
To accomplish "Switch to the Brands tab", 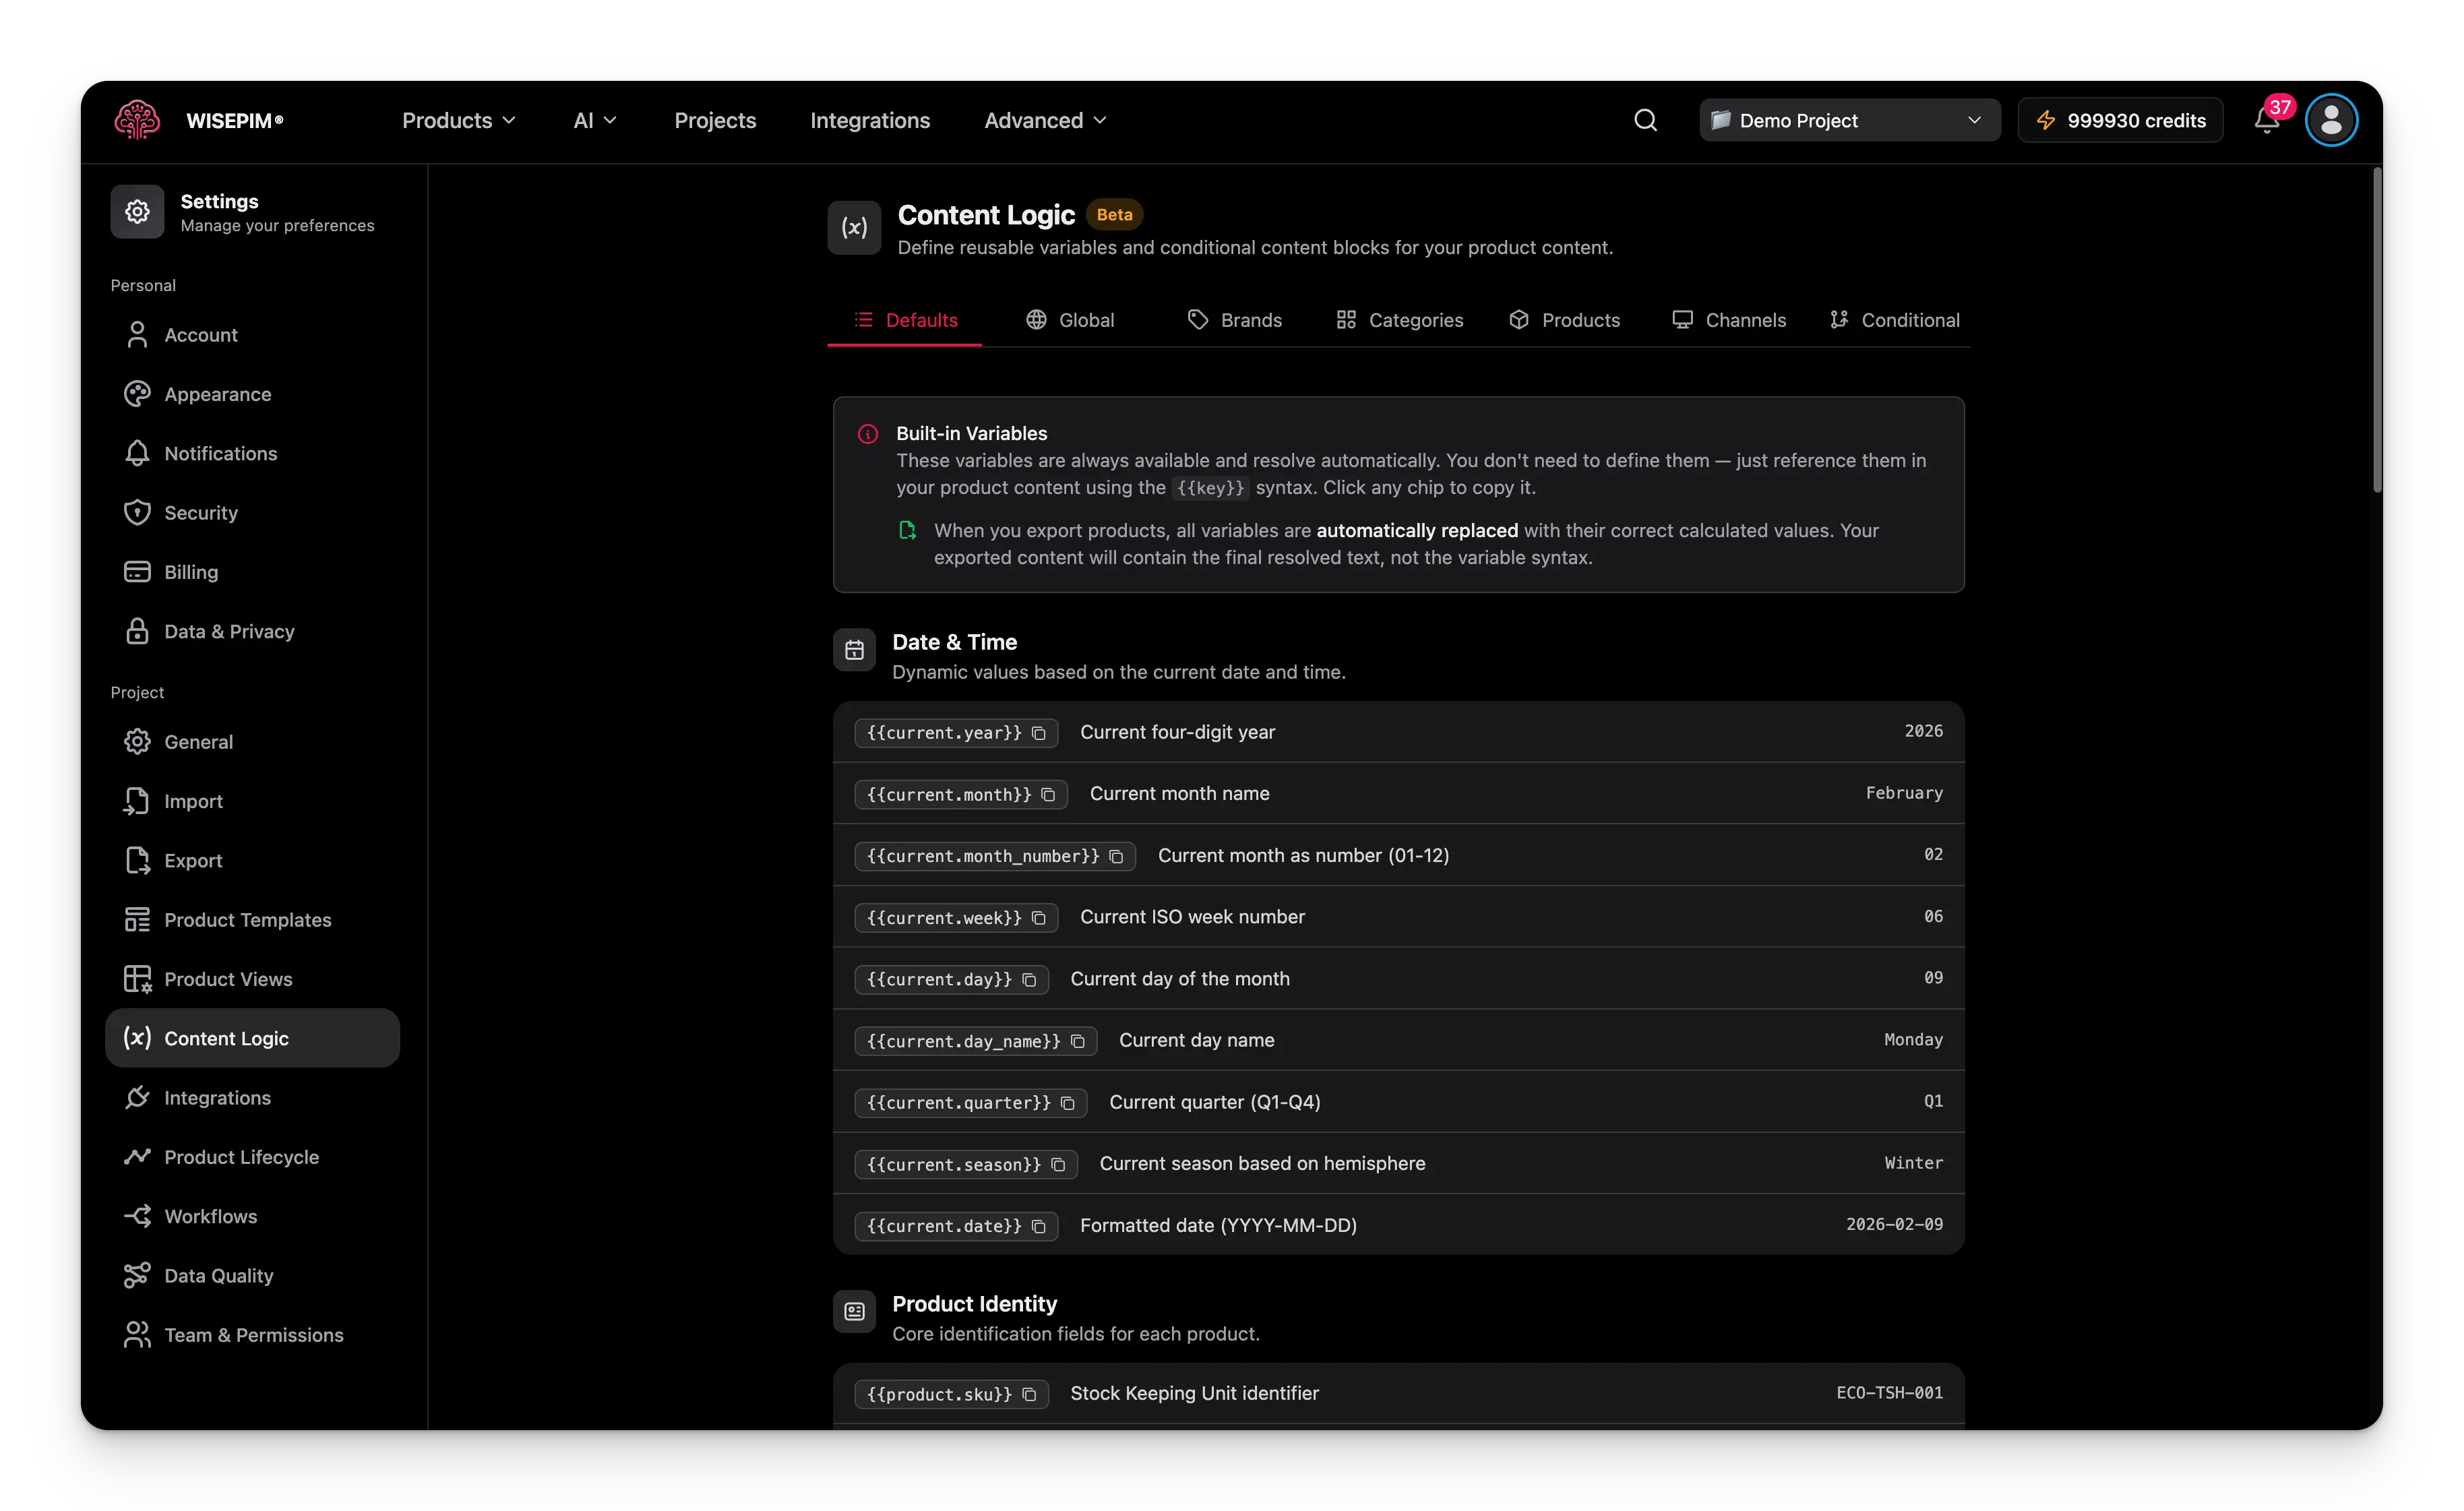I will coord(1234,320).
